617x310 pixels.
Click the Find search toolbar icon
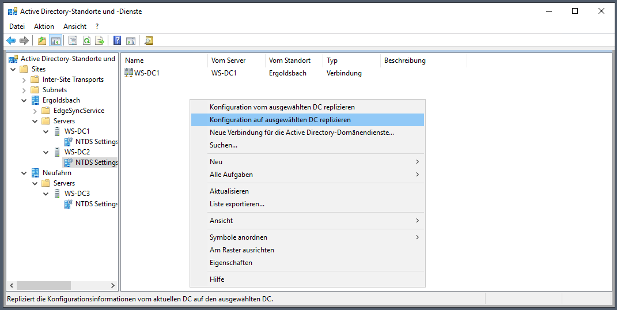(149, 40)
